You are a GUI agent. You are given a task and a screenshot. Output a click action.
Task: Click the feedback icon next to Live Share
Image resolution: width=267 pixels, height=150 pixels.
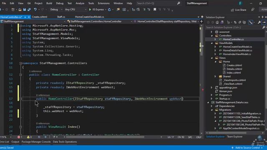(x=253, y=10)
